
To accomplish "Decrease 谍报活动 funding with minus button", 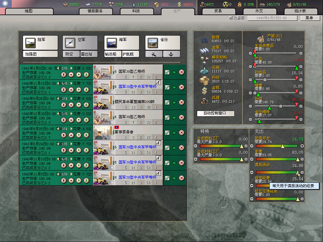I will [251, 172].
